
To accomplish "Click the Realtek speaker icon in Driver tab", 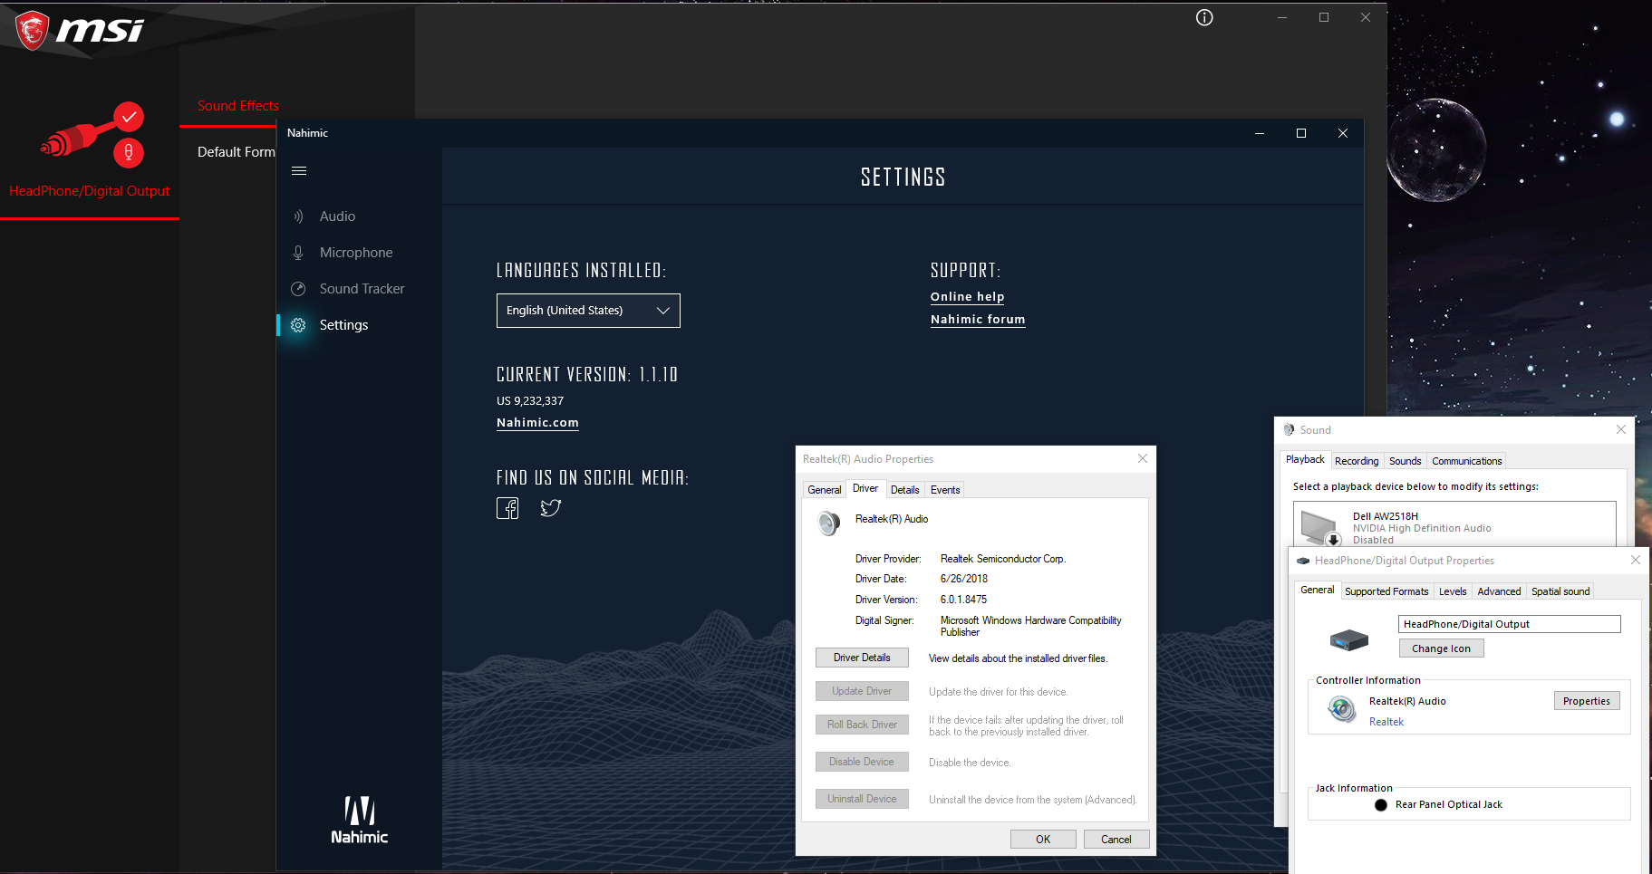I will coord(828,523).
